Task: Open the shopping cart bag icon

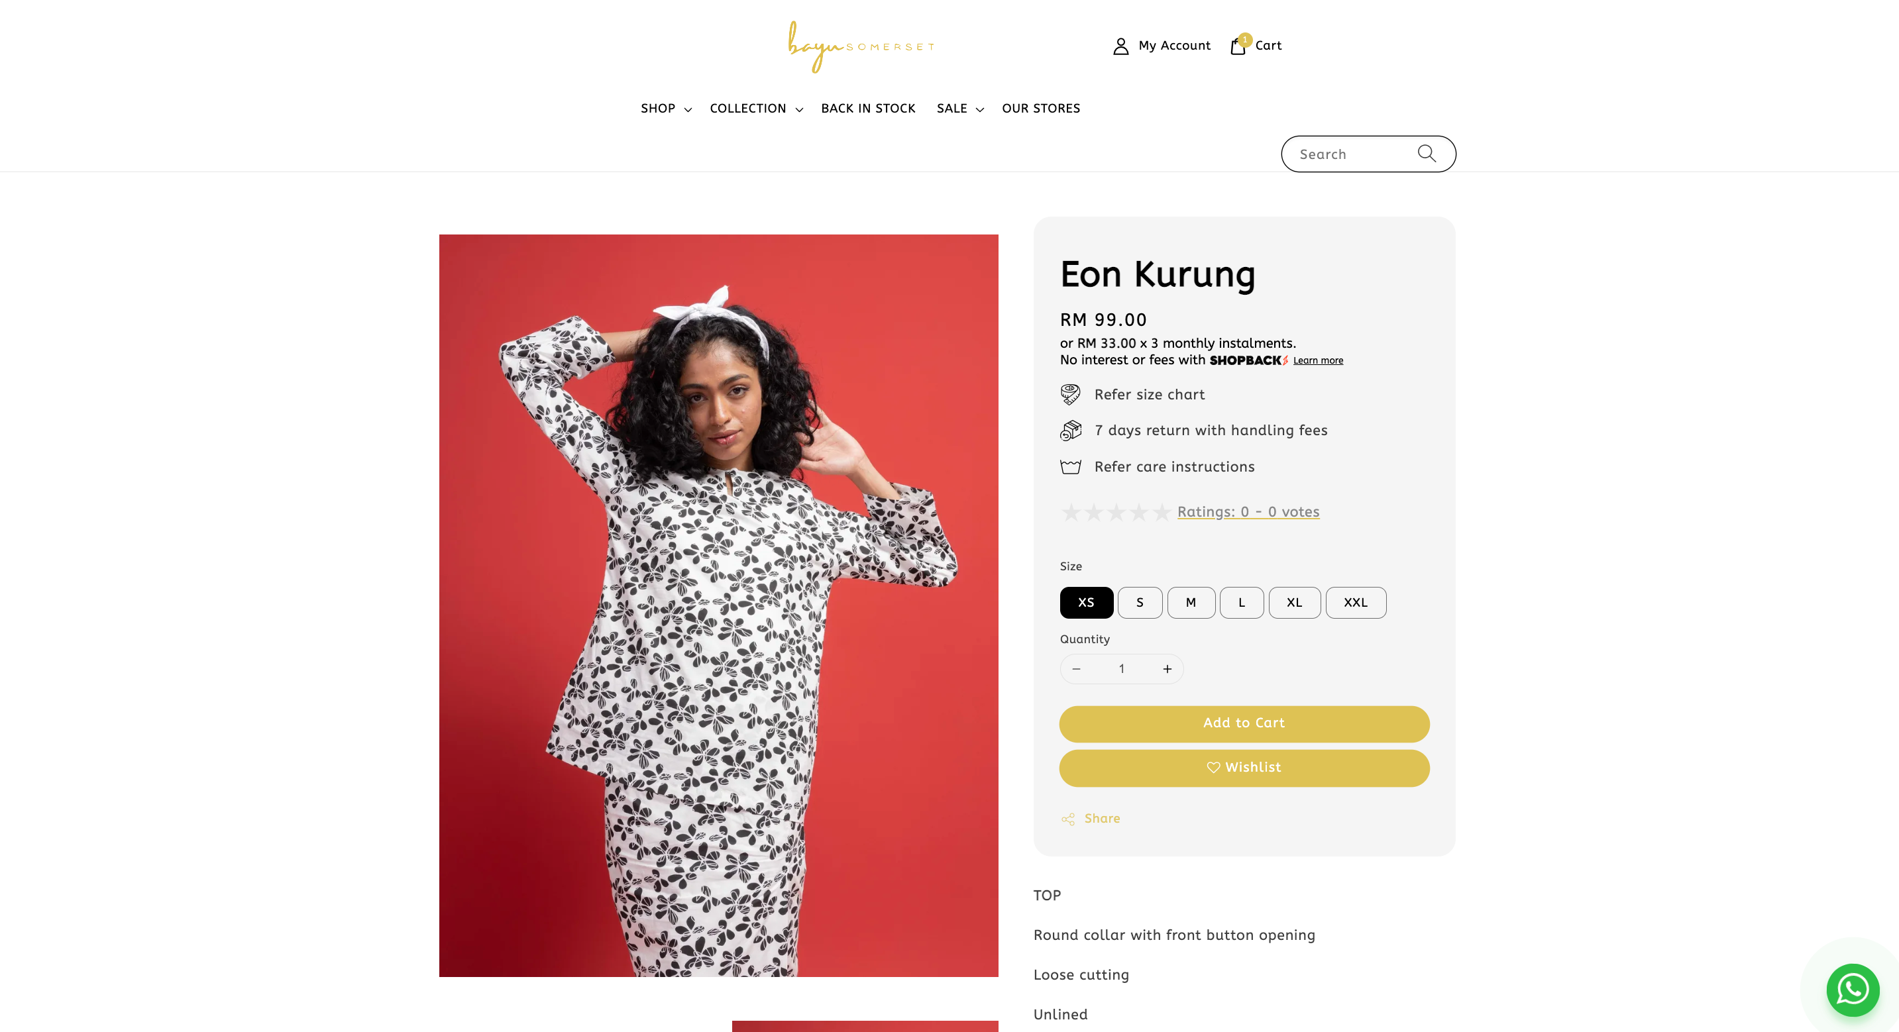Action: coord(1238,46)
